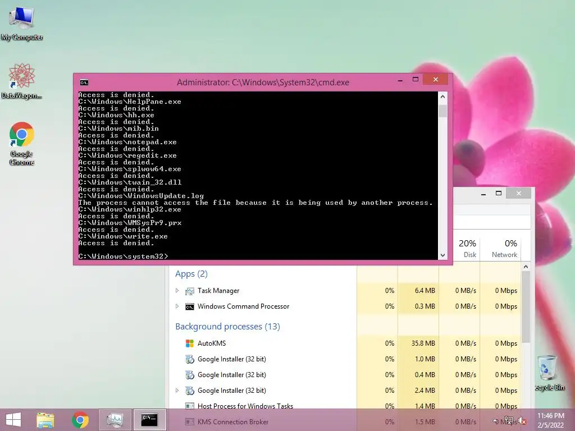575x431 pixels.
Task: Click cmd scrollbar down arrow
Action: point(442,255)
